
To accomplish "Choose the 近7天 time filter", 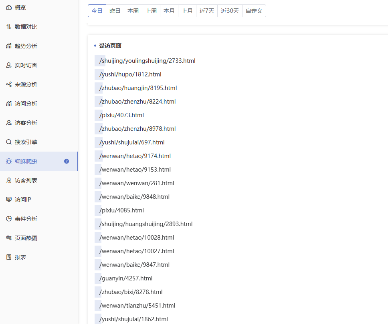I will (207, 11).
